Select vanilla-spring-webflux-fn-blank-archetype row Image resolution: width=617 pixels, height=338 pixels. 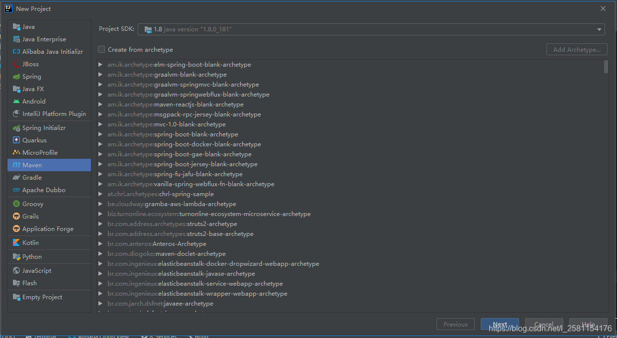pos(350,184)
